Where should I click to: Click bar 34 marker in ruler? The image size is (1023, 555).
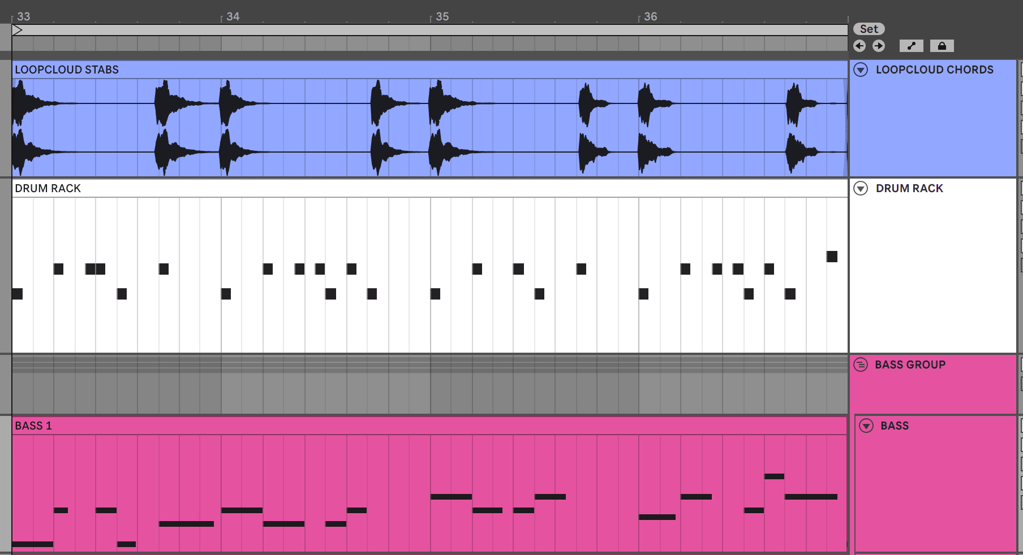click(233, 16)
